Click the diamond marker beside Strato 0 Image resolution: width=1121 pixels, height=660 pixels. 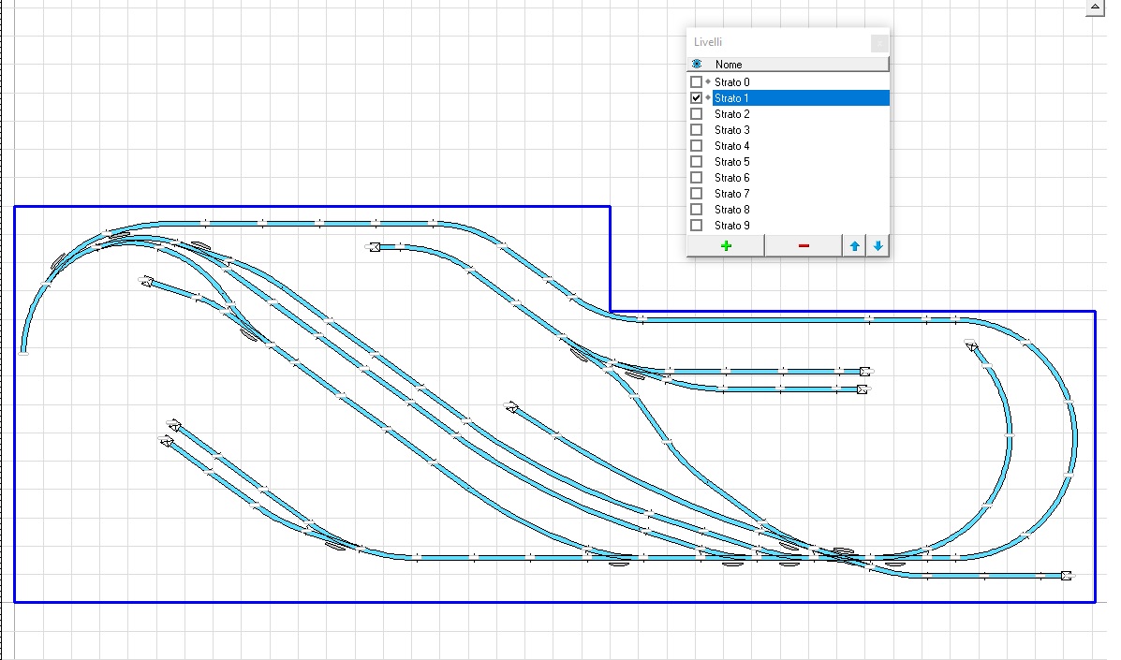click(x=707, y=82)
